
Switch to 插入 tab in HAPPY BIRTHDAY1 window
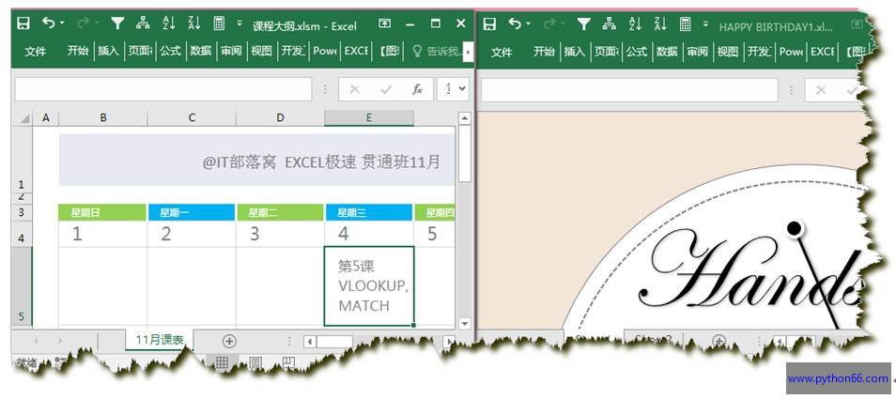pos(574,51)
